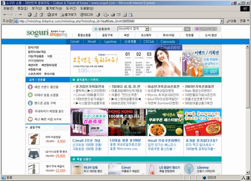Open the denim shorts thumbnail priced 29,800
Viewport: 251px width, 181px height.
tap(34, 154)
